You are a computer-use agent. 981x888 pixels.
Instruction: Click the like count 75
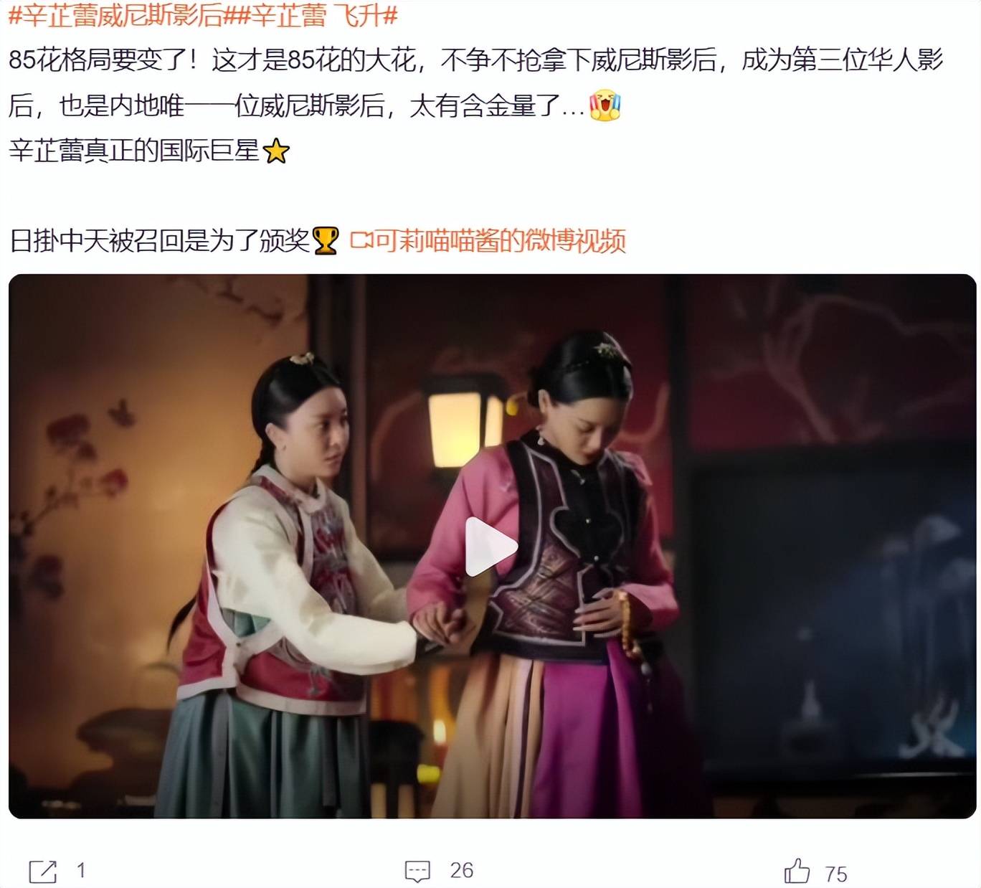pos(836,874)
